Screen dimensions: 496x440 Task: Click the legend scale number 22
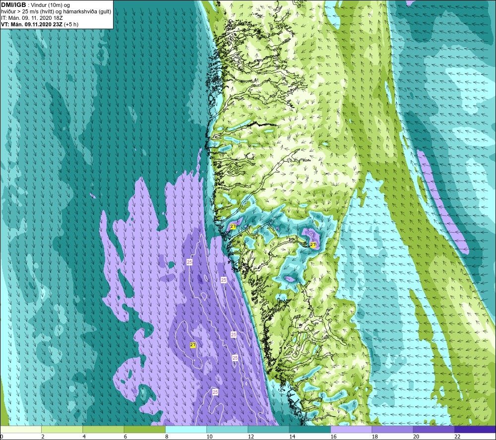click(x=457, y=437)
